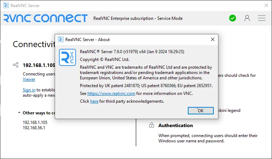The height and width of the screenshot is (159, 272).
Task: Follow the Viewer link under Connectivity
Action: click(29, 79)
